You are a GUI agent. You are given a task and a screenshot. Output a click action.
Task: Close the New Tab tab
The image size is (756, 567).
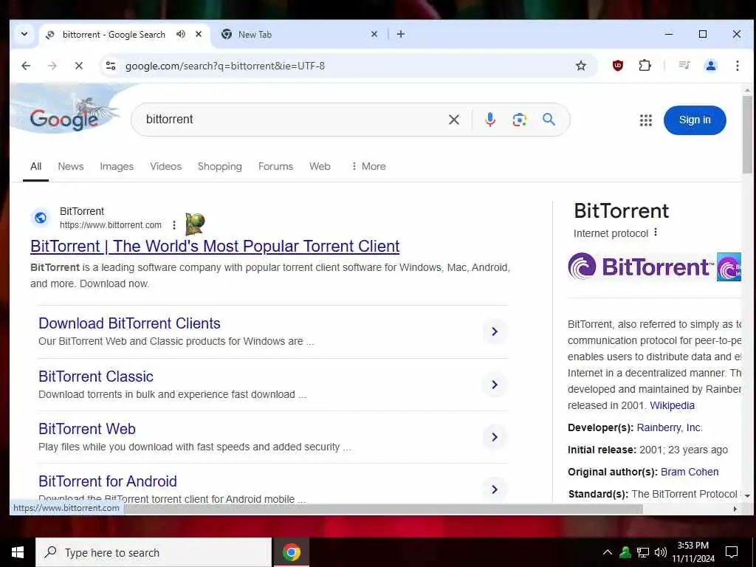click(x=374, y=34)
